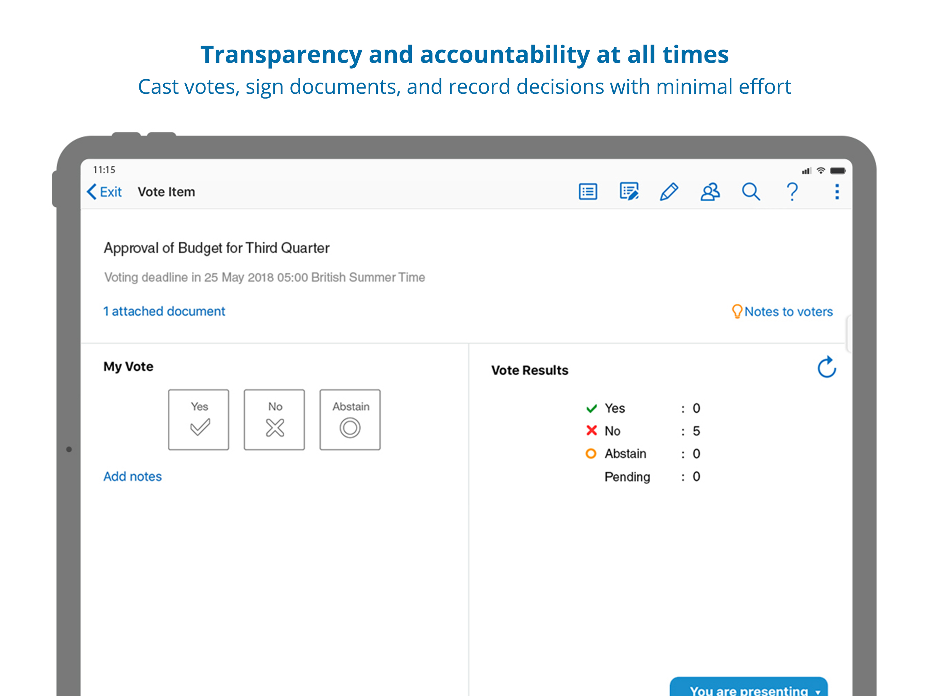The height and width of the screenshot is (696, 929).
Task: Tap the Wi-Fi status icon
Action: point(821,171)
